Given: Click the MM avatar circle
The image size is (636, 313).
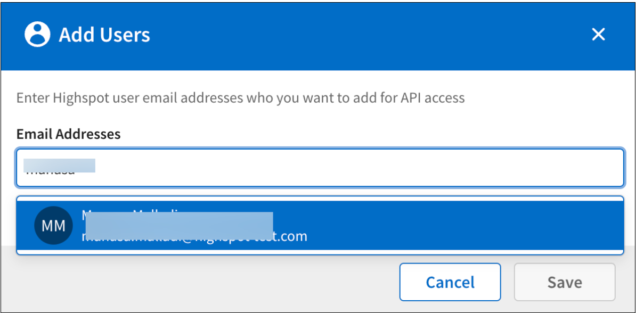Looking at the screenshot, I should point(53,225).
